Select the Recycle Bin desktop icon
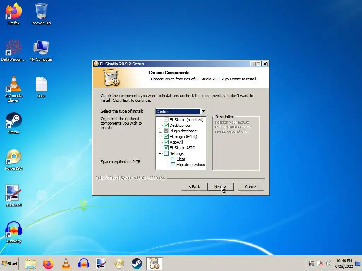 click(41, 14)
